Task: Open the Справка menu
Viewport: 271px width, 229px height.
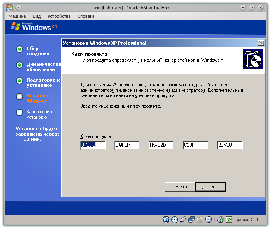Action: [x=86, y=16]
